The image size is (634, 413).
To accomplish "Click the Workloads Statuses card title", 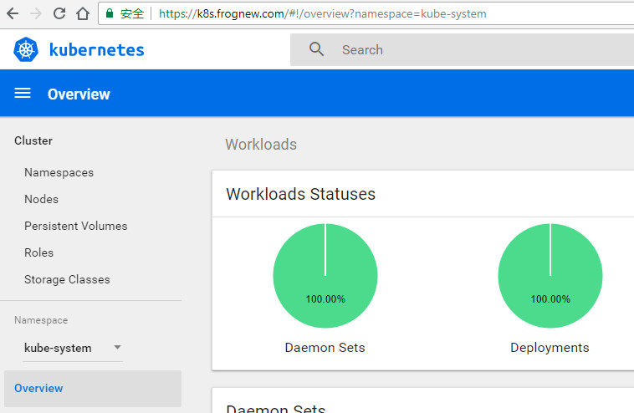I will [x=300, y=194].
